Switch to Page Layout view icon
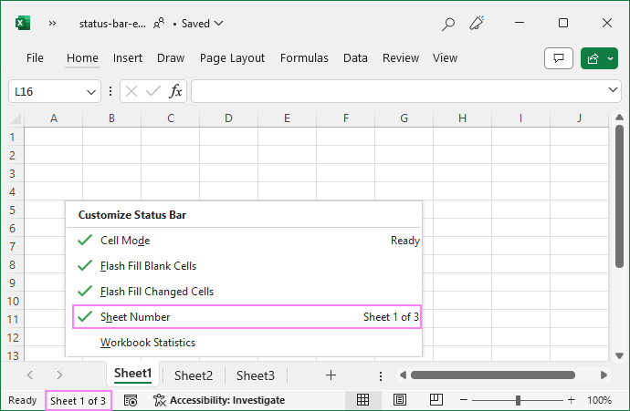Viewport: 630px width, 411px height. pyautogui.click(x=399, y=400)
